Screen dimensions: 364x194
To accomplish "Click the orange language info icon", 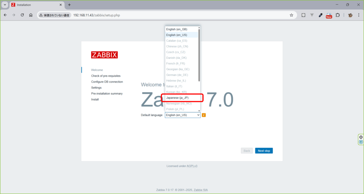I will (x=204, y=115).
